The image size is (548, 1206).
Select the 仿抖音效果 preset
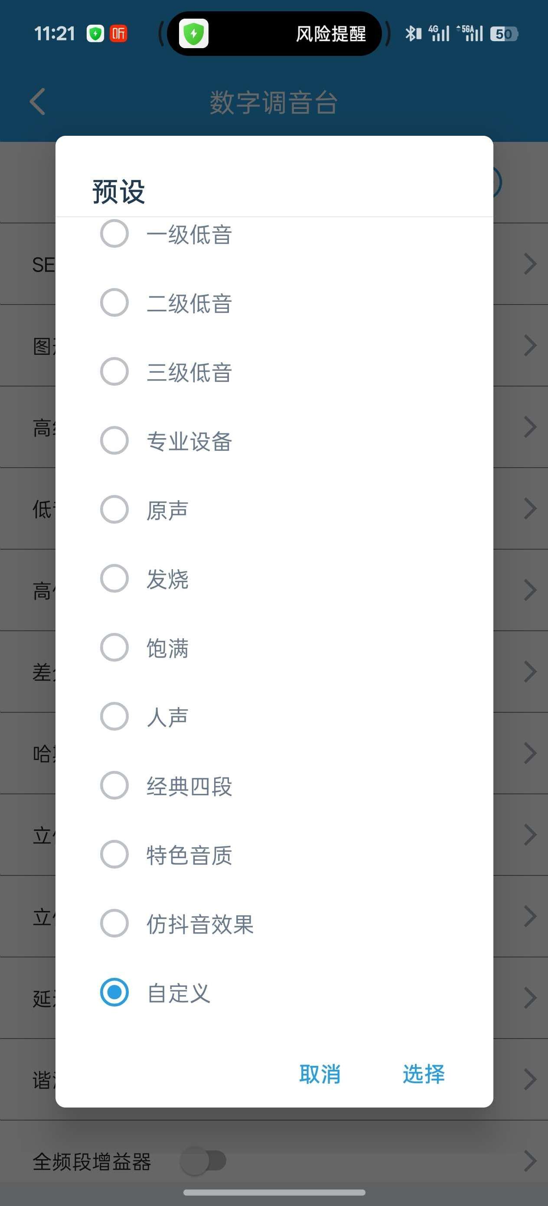114,923
